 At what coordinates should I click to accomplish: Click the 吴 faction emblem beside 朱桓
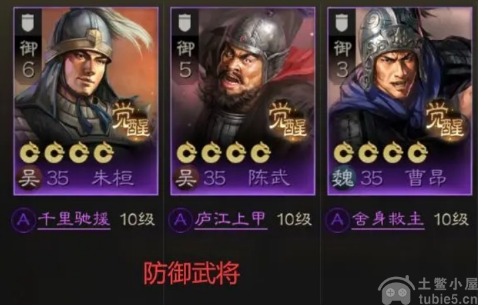click(x=29, y=178)
